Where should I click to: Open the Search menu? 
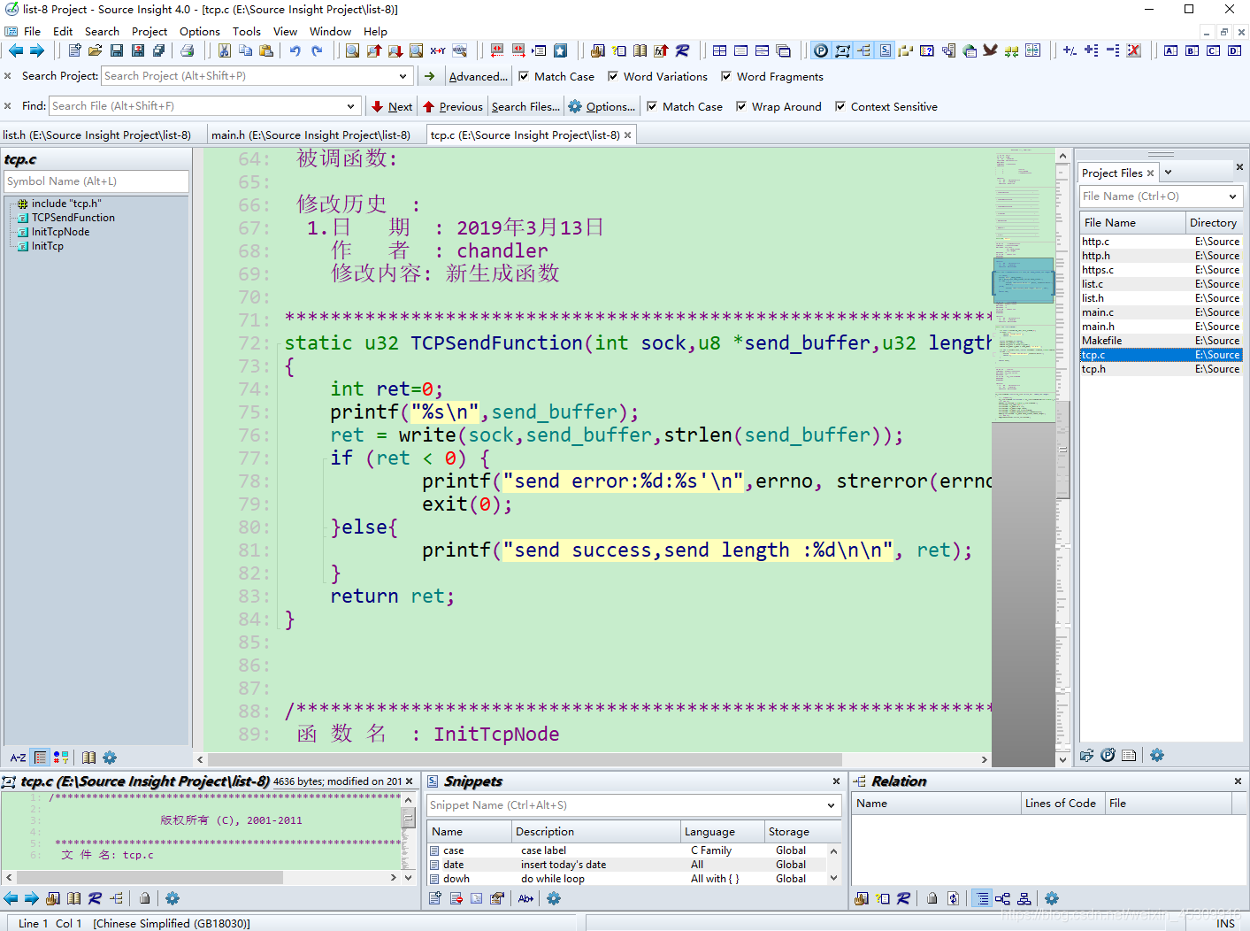pyautogui.click(x=102, y=31)
